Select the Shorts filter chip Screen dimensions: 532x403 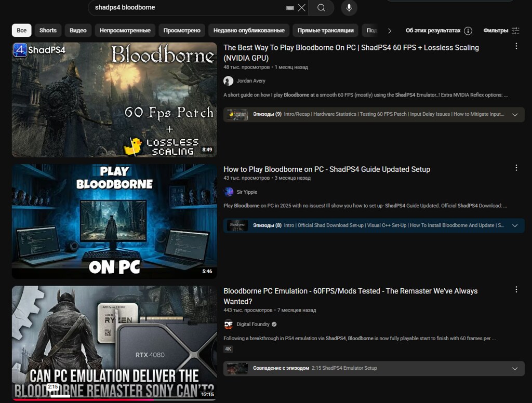tap(48, 30)
